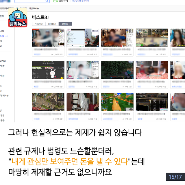
Task: Open blue BJ name in 1,599명 card
Action: click(37, 55)
